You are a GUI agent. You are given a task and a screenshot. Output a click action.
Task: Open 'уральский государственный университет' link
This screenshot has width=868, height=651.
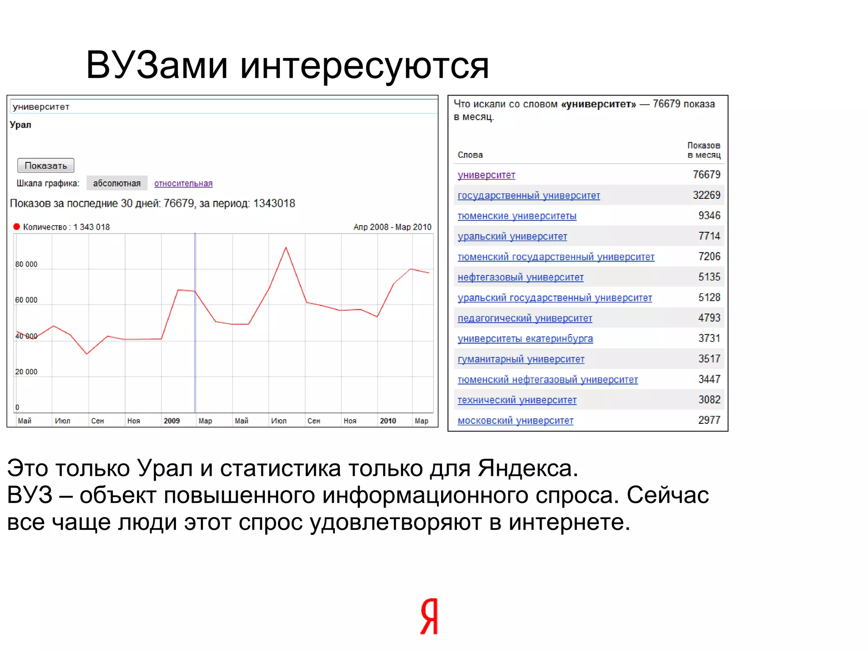tap(554, 298)
